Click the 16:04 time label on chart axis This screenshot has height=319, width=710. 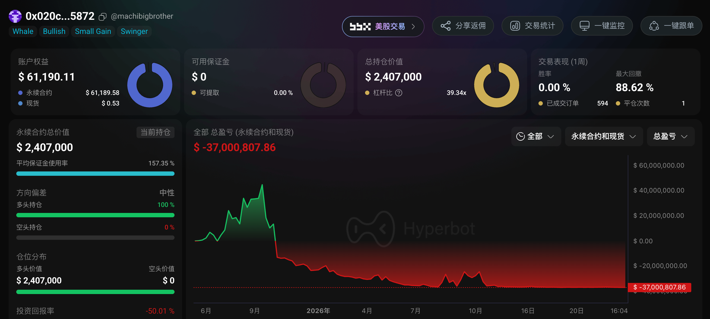click(619, 311)
